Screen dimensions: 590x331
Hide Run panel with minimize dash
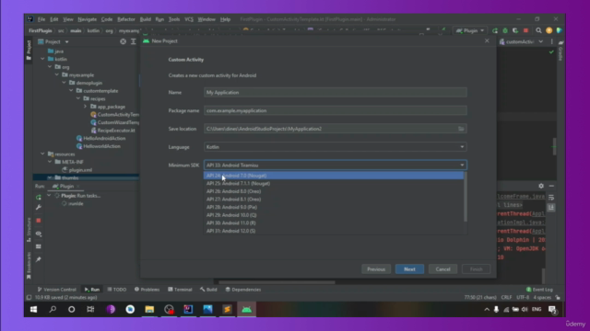(x=551, y=186)
